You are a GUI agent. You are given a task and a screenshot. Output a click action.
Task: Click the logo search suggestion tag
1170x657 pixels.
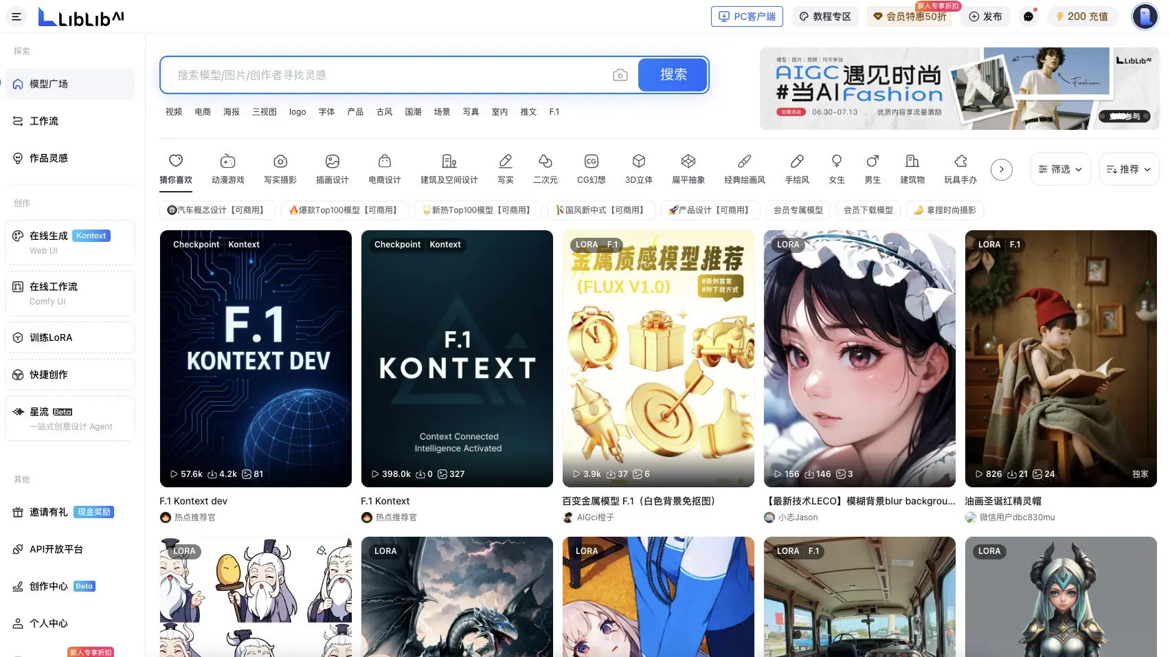297,112
